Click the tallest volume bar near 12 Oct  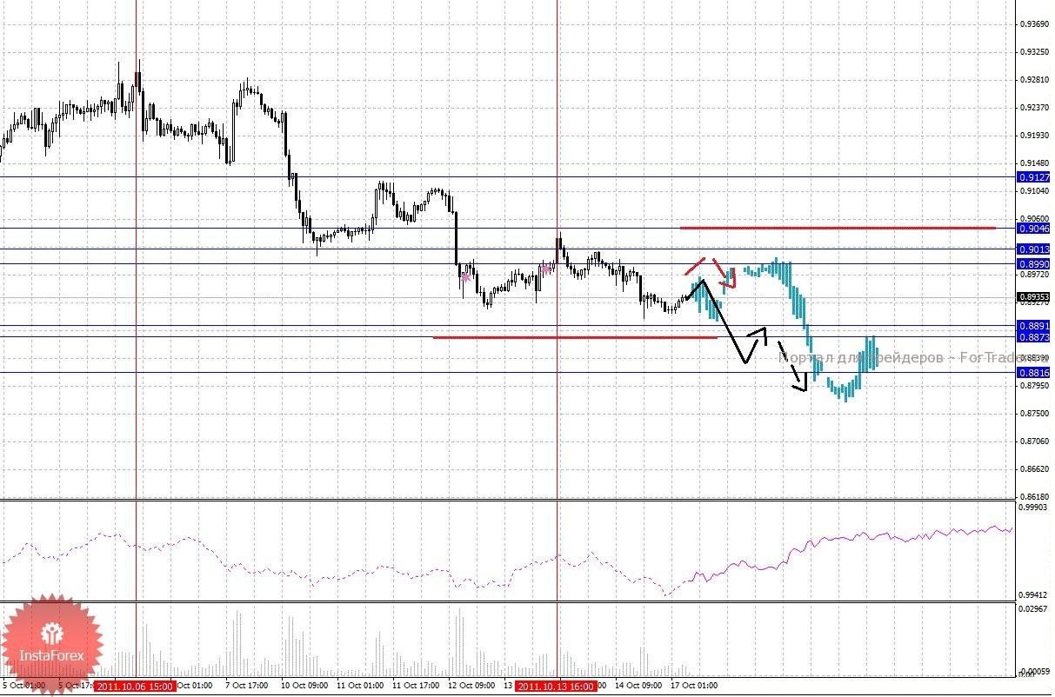tap(460, 643)
